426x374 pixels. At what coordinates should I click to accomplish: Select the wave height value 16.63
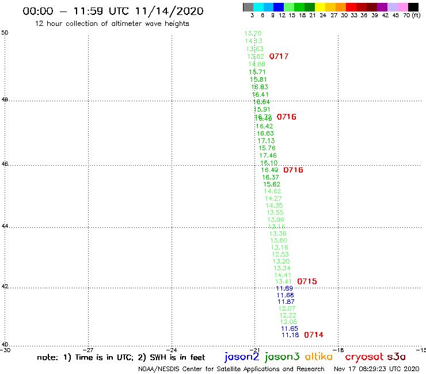tap(265, 133)
